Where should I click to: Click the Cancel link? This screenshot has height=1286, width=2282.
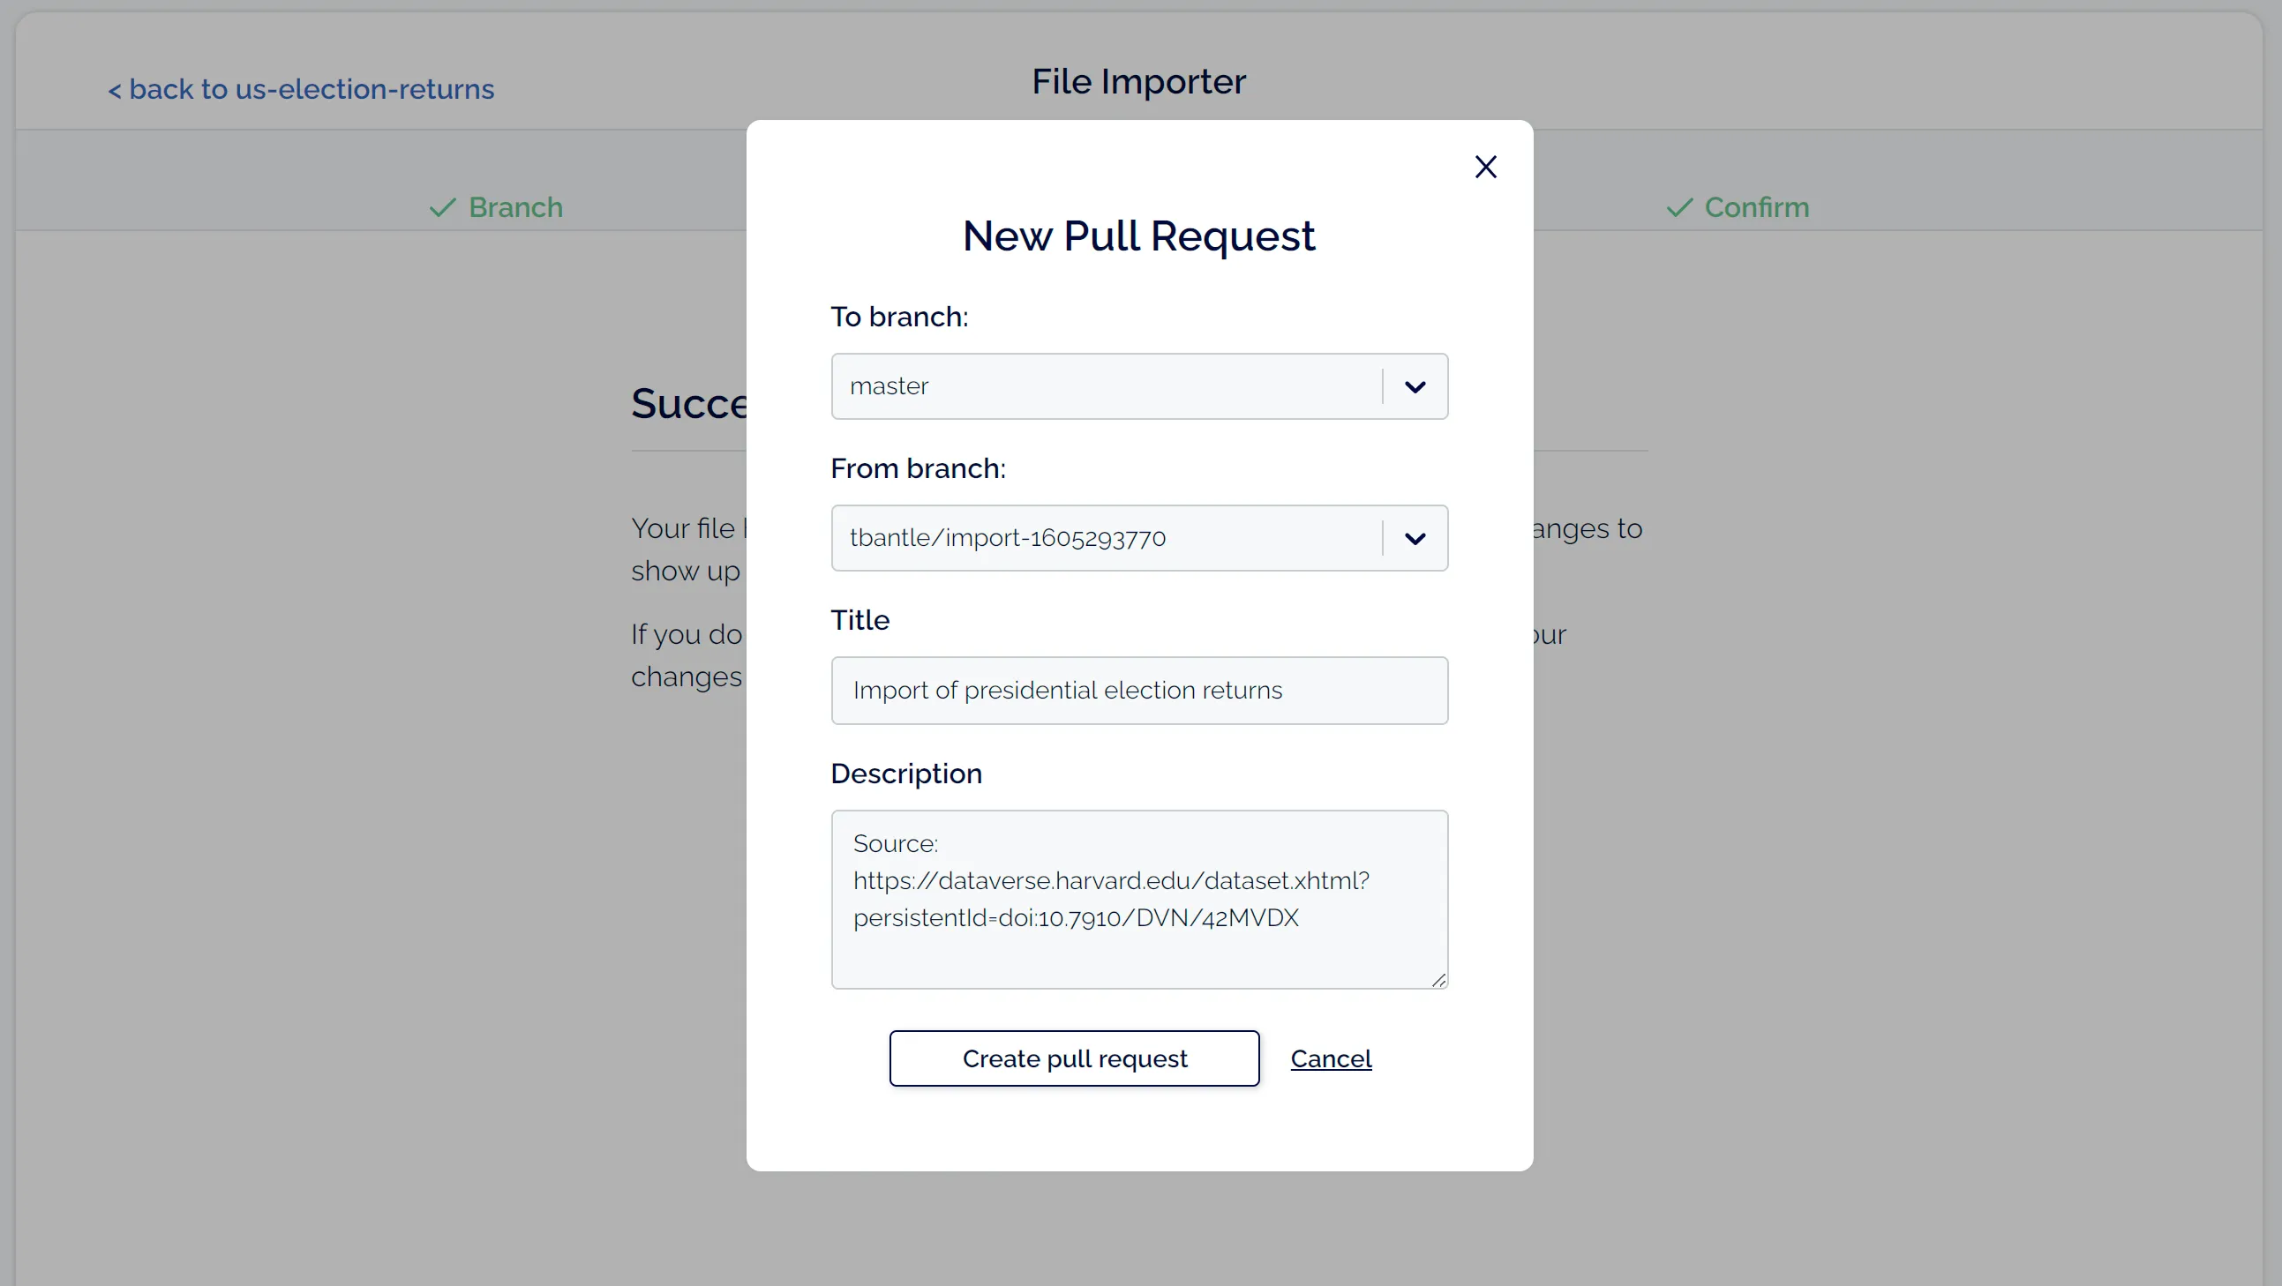pyautogui.click(x=1331, y=1058)
